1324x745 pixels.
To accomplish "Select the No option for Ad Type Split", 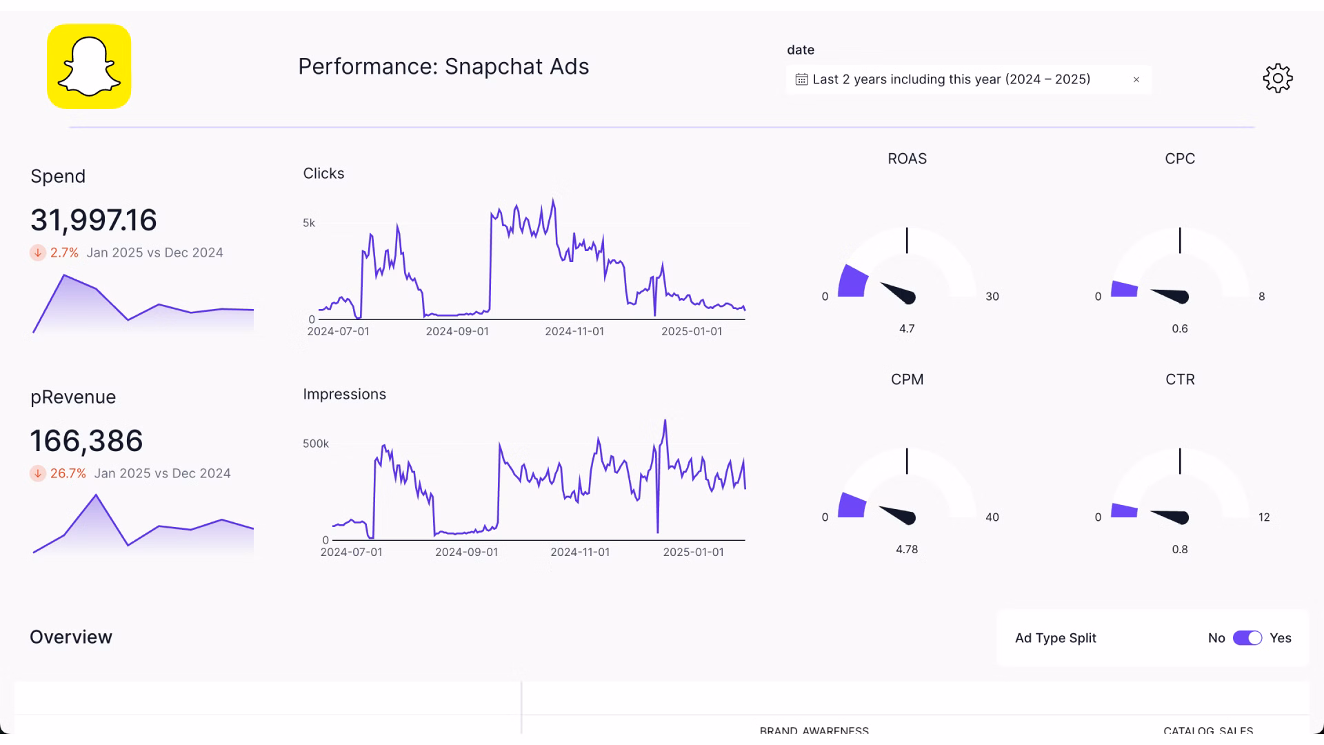I will (1216, 638).
